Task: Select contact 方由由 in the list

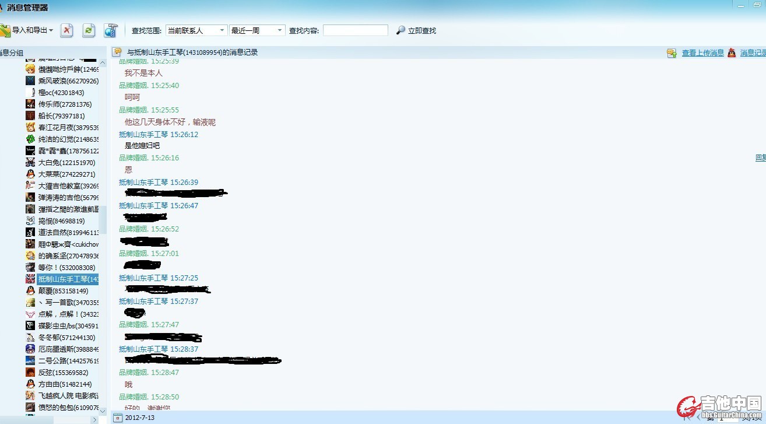Action: pos(64,384)
